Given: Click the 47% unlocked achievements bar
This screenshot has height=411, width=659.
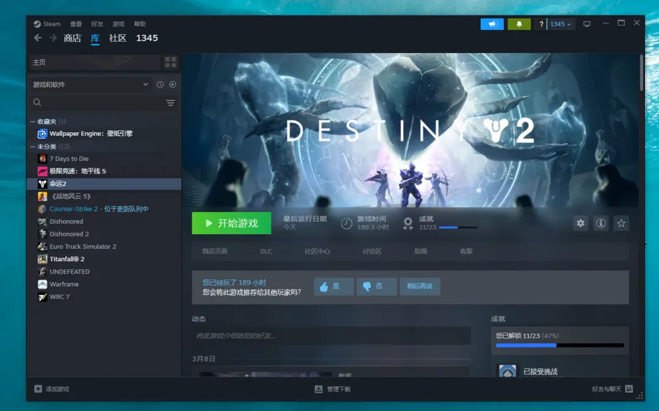Looking at the screenshot, I should (x=560, y=345).
